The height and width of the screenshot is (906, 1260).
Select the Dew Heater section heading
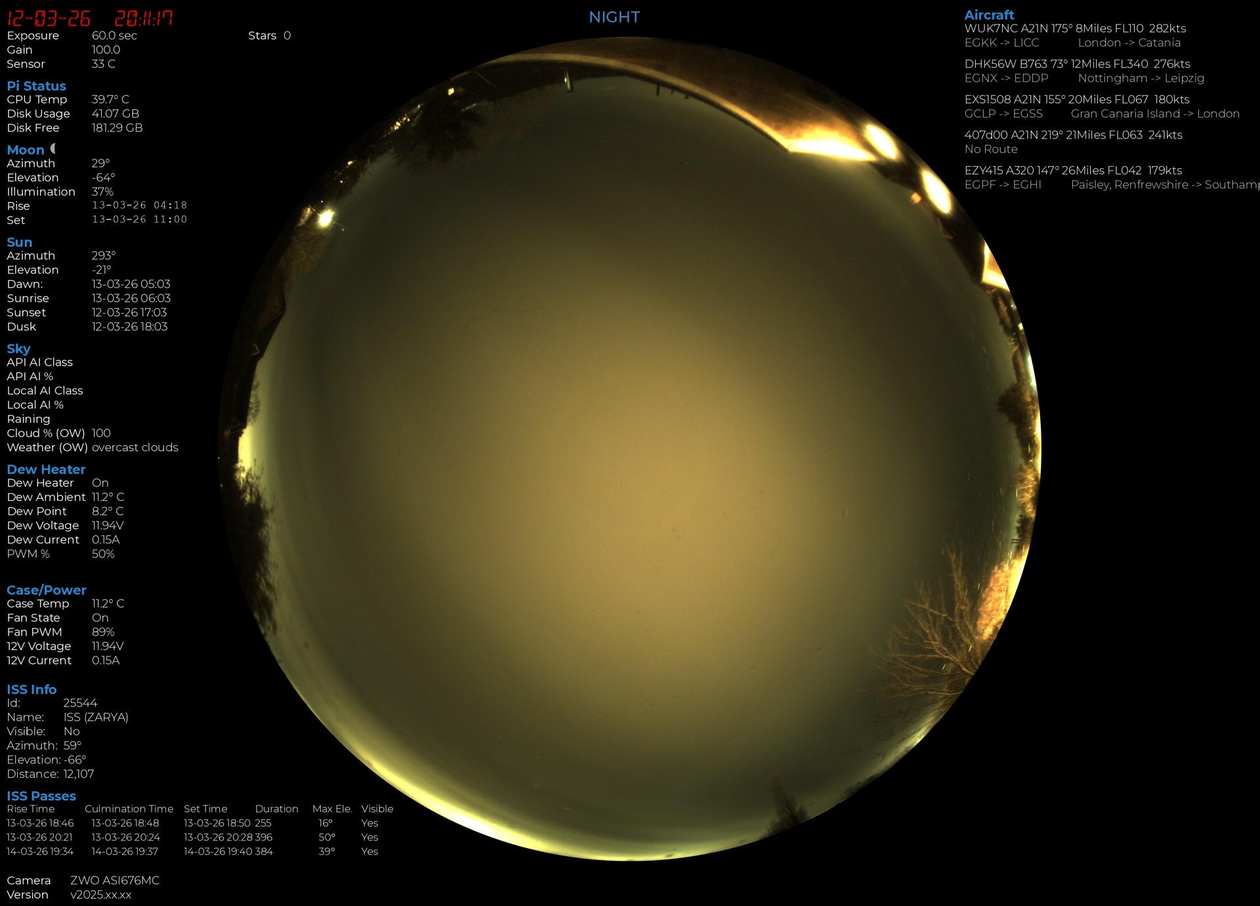[46, 469]
